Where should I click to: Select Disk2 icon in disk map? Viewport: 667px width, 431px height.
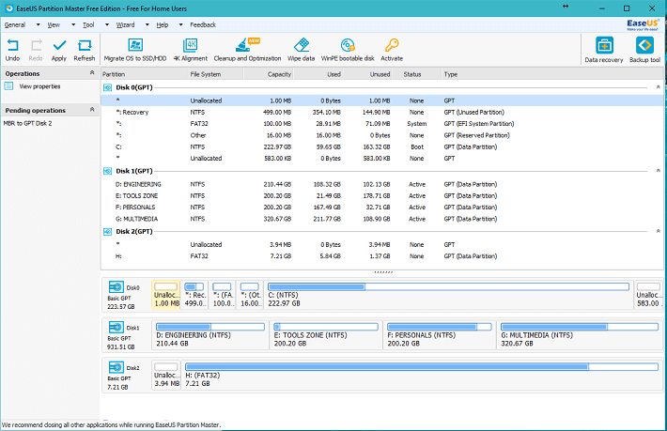[x=116, y=367]
